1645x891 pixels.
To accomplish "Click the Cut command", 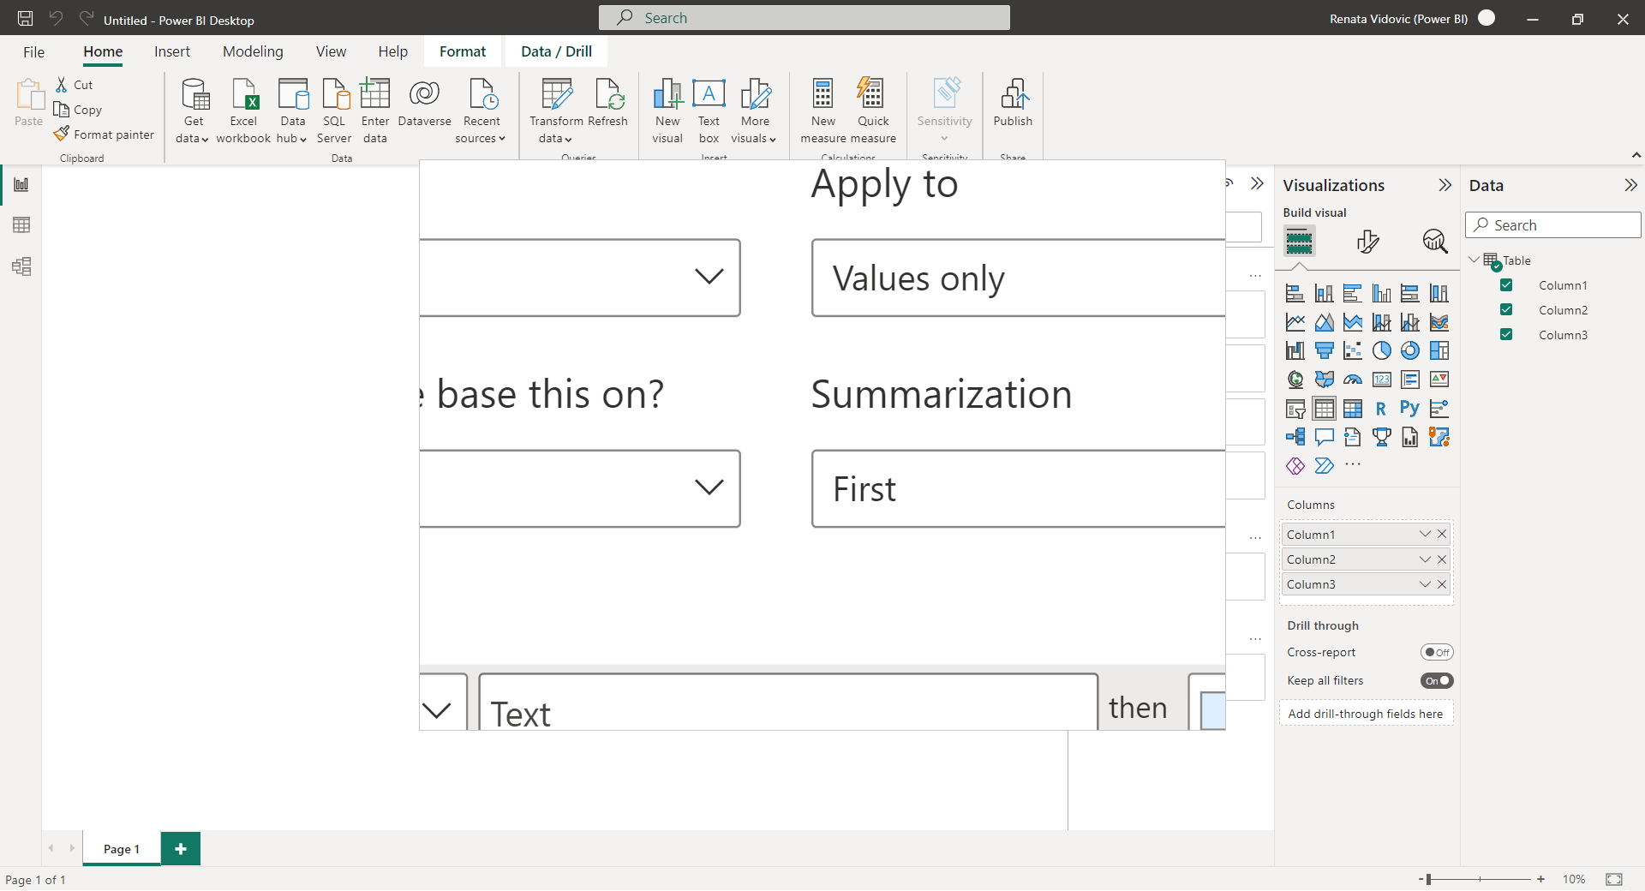I will (75, 85).
